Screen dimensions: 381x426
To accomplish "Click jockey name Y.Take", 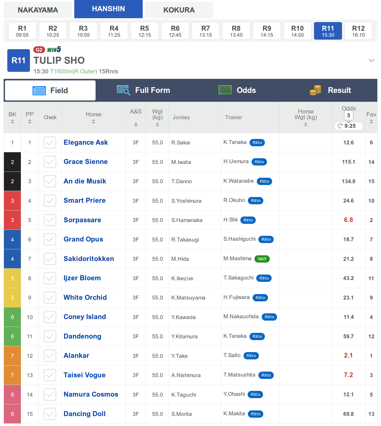I will [179, 356].
